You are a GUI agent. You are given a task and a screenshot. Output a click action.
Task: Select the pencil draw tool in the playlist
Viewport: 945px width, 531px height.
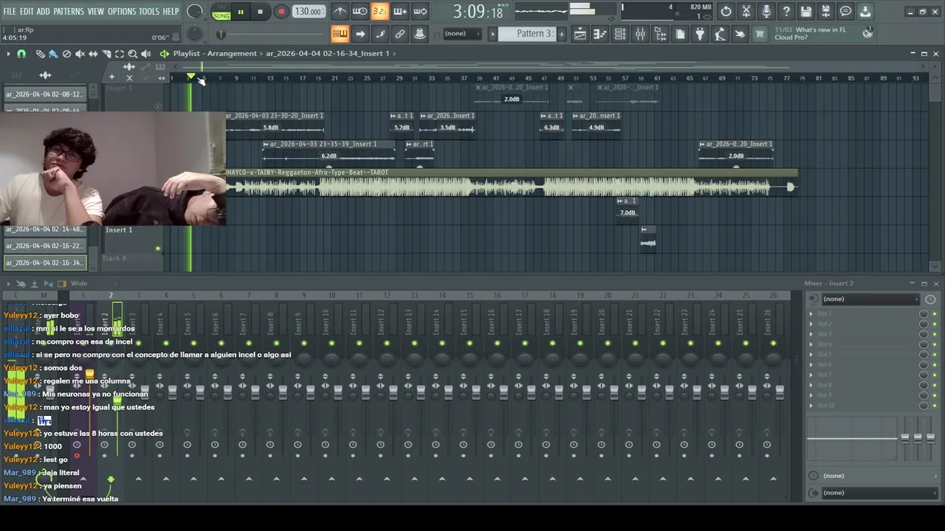pyautogui.click(x=40, y=54)
